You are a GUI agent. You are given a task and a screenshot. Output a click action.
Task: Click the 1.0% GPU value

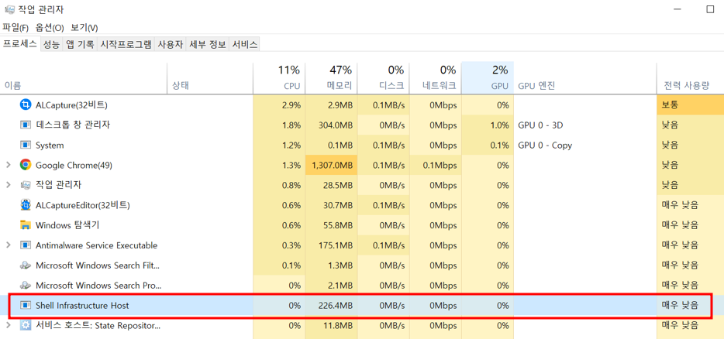500,125
